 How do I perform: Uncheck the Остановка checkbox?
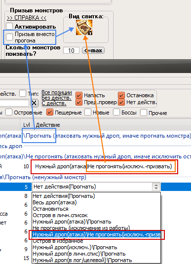tap(121, 95)
